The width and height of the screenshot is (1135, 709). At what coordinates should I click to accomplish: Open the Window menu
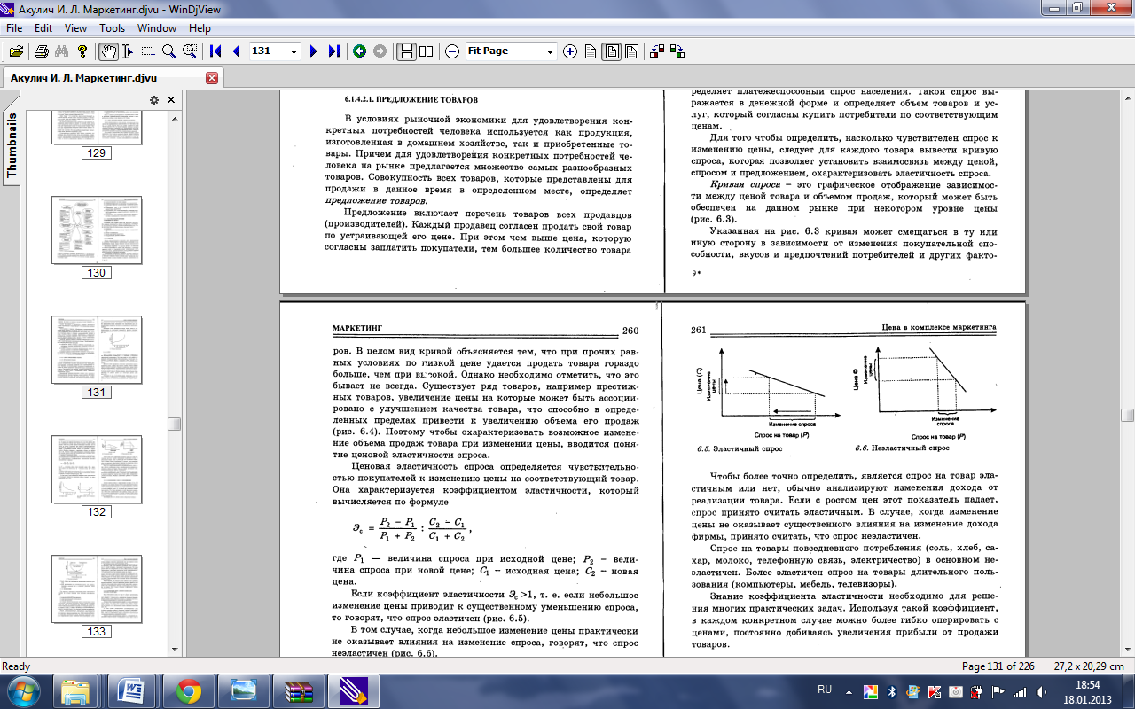pyautogui.click(x=156, y=28)
